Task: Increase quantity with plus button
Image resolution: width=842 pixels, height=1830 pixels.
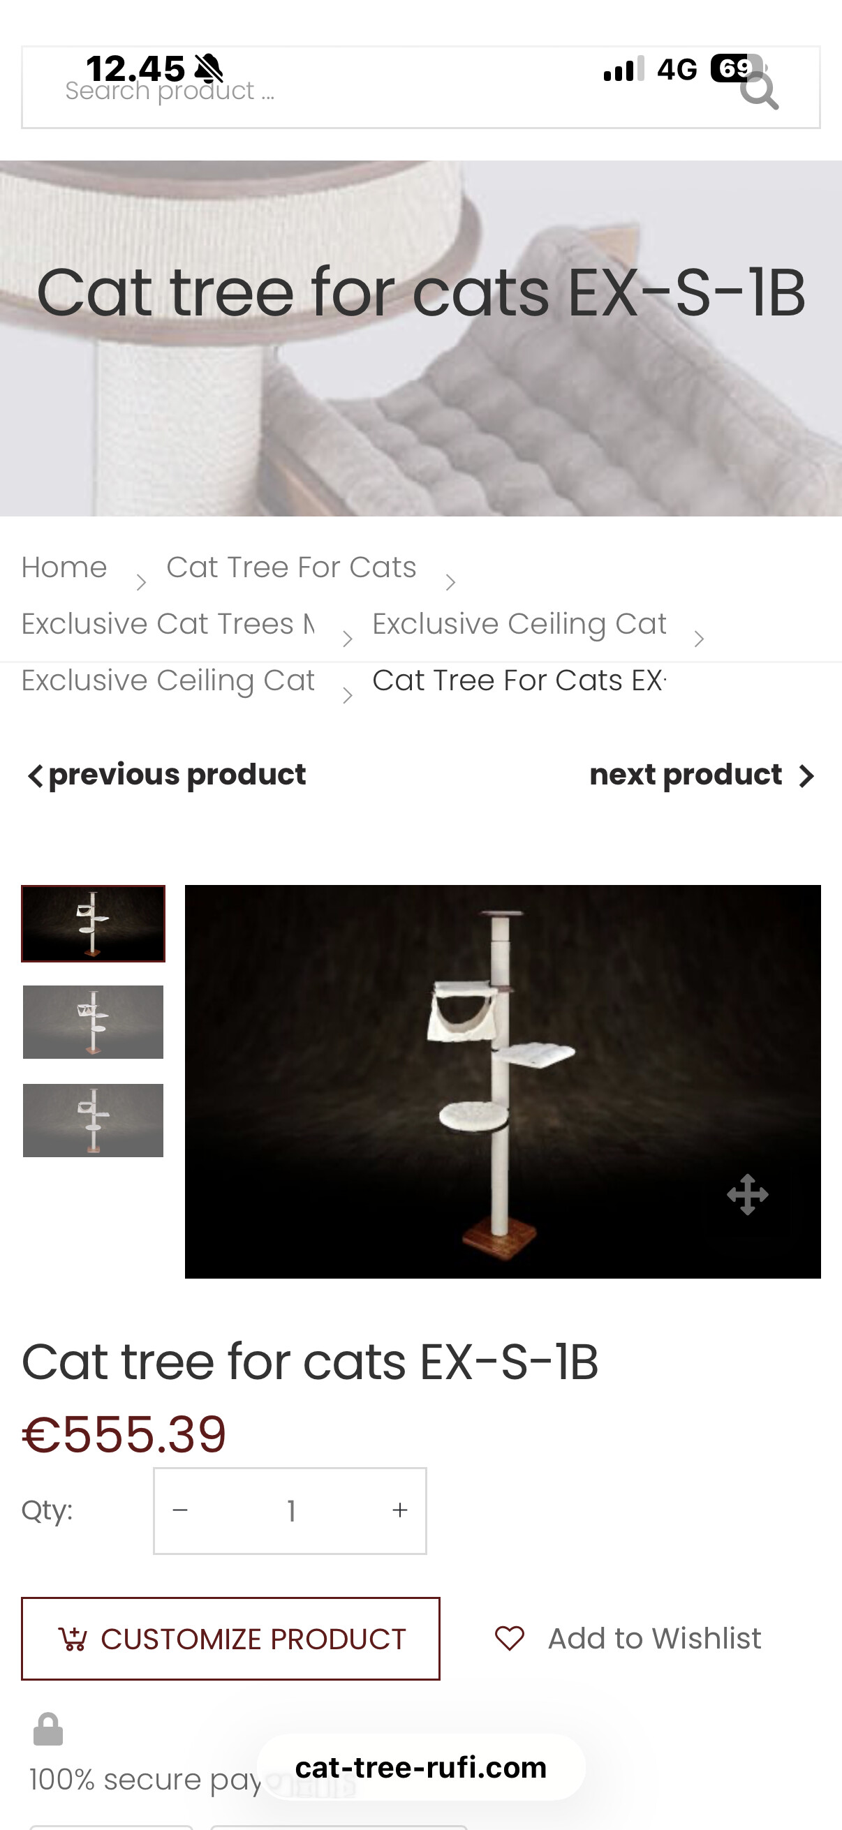Action: [400, 1510]
